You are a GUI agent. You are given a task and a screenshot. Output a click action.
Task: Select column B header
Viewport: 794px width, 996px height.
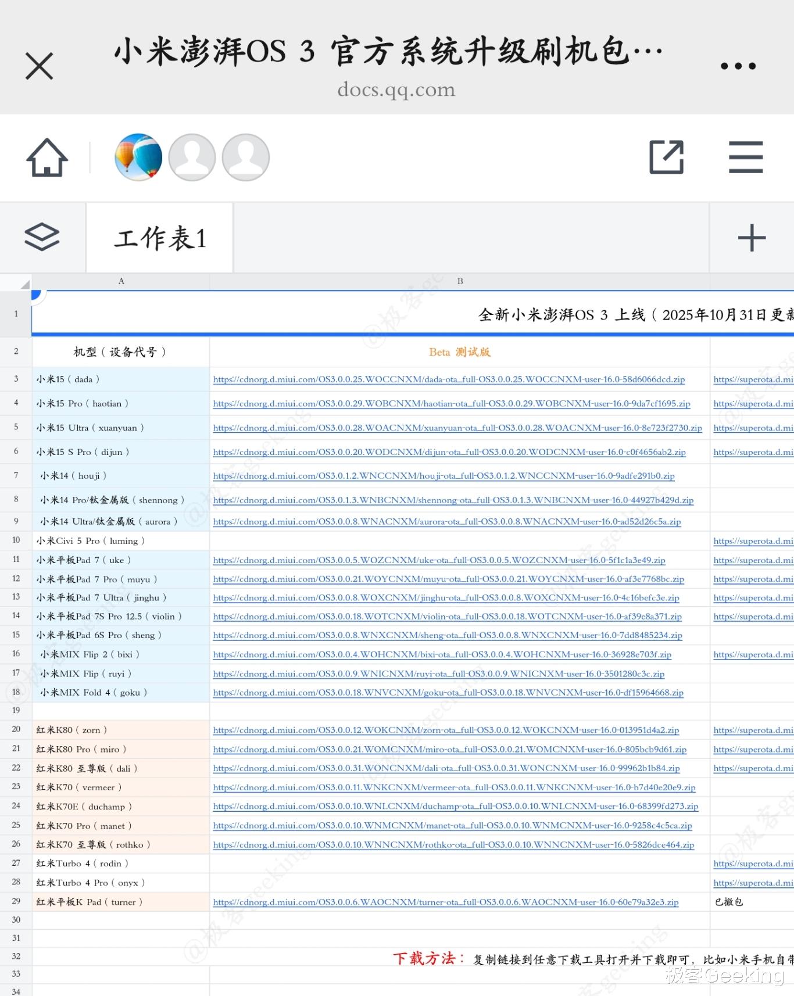click(460, 281)
